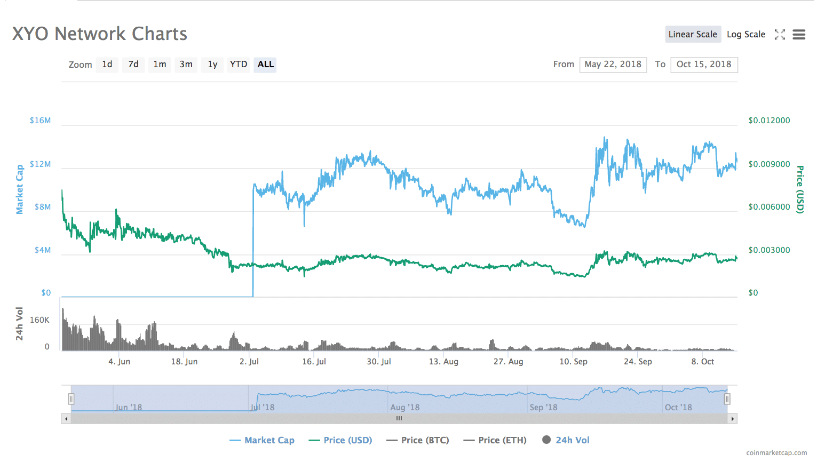Screen dimensions: 825x462
Task: Toggle 24h Vol series in legend
Action: (566, 440)
